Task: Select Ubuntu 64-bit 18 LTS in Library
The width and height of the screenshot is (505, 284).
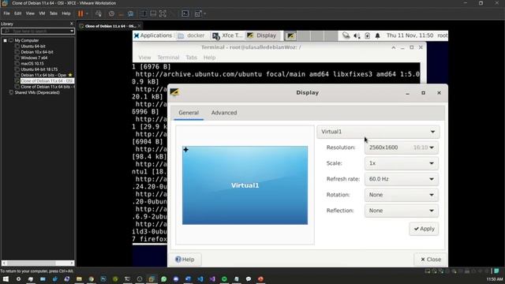Action: (39, 69)
